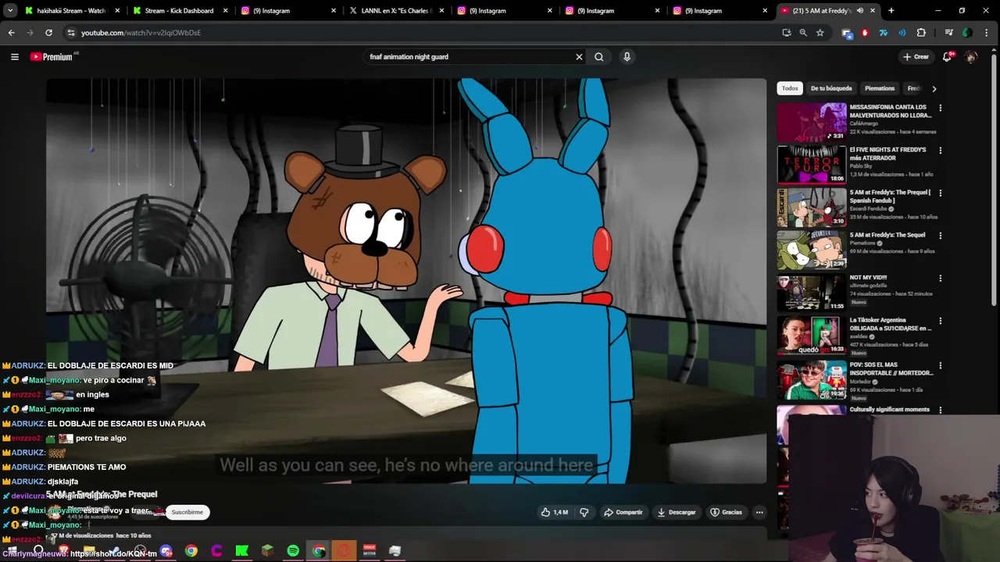The height and width of the screenshot is (562, 1000).
Task: Open the zoom indicator in address bar
Action: (x=803, y=33)
